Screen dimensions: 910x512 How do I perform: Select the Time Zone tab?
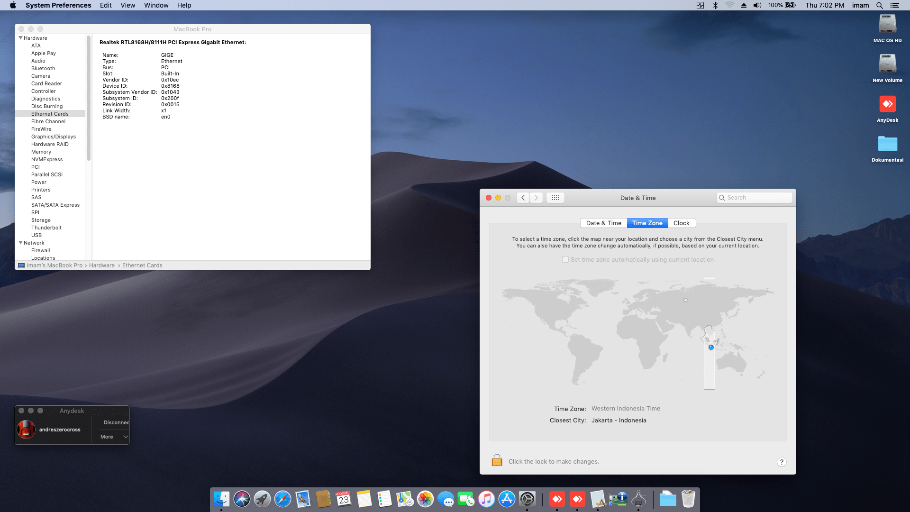pos(647,223)
